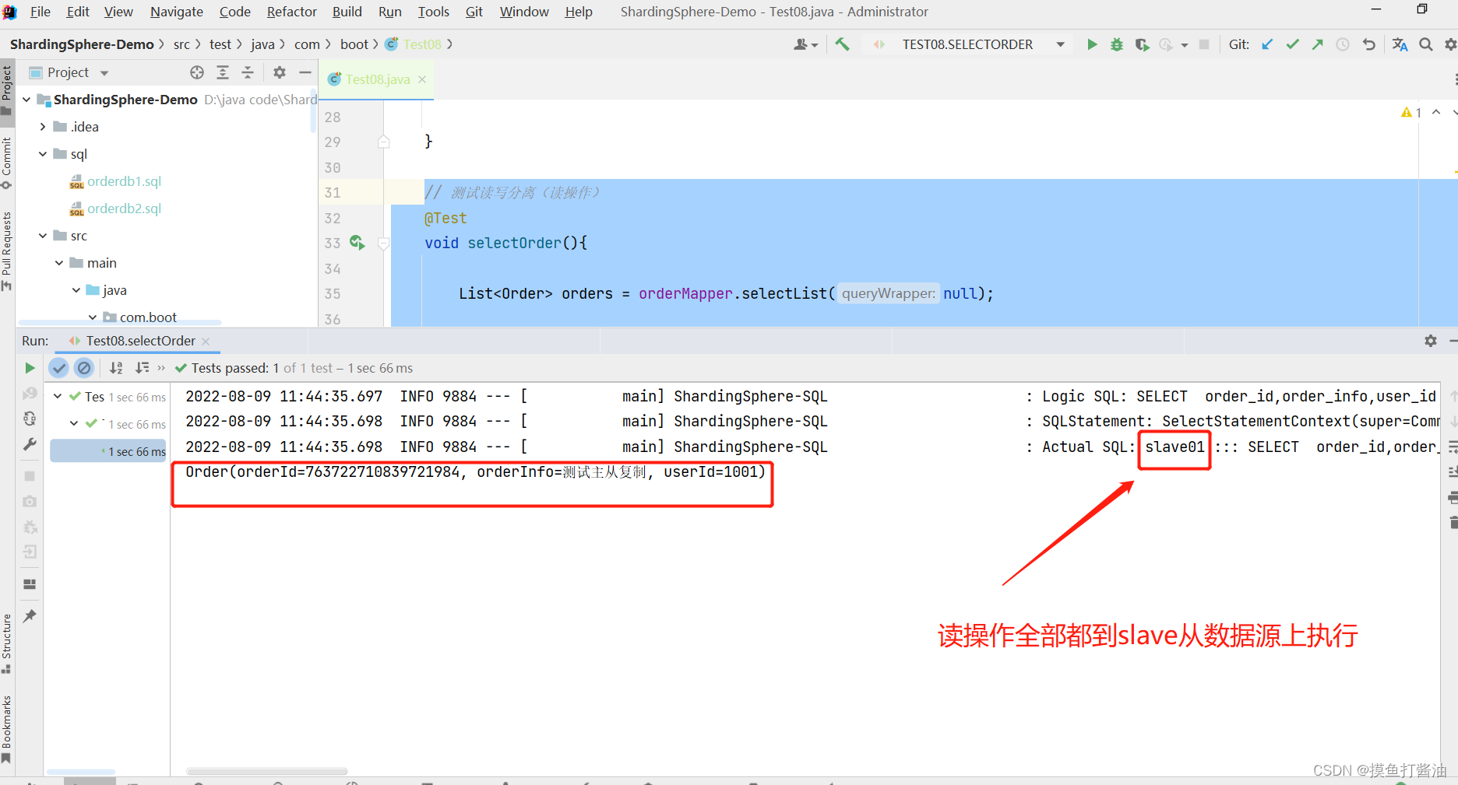Screen dimensions: 1458x785
Task: Select the Test08.selectOrder run tab
Action: point(140,341)
